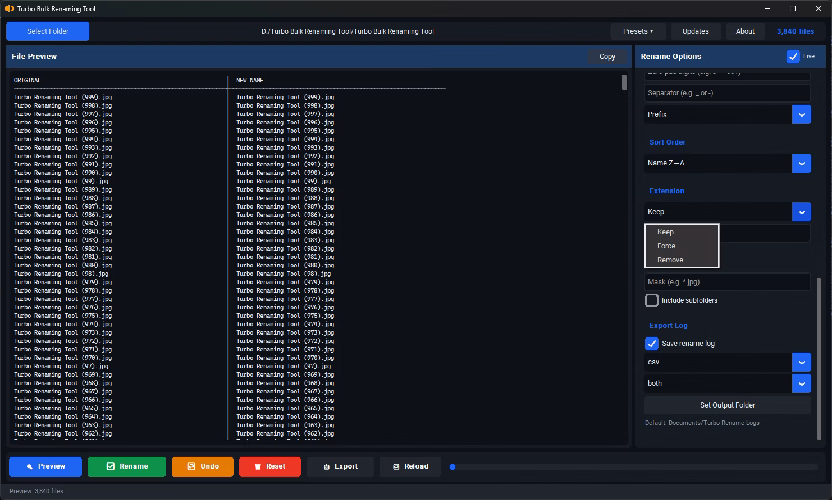Click the checkmark icon on Rename button

pyautogui.click(x=111, y=466)
